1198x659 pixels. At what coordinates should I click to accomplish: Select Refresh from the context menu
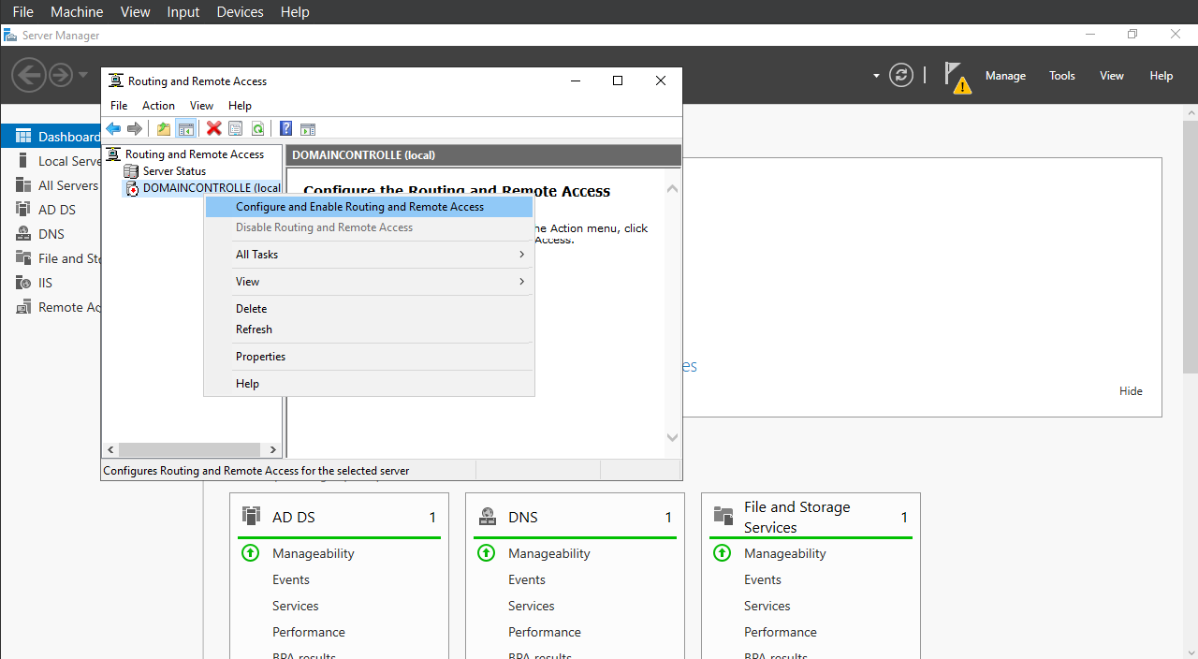369,329
